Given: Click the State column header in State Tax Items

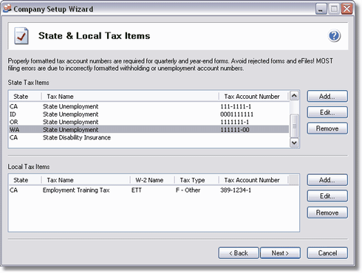Looking at the screenshot, I should pos(25,97).
